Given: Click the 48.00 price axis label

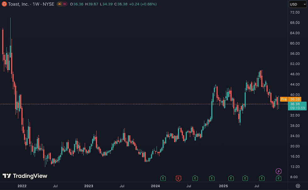Looking at the screenshot, I should 295,74.
